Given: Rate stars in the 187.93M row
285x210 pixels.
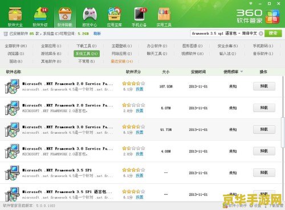Looking at the screenshot, I should pos(134,83).
